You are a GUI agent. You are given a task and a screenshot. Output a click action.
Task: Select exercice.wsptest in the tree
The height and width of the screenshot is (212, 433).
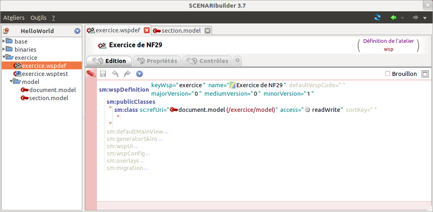[45, 73]
